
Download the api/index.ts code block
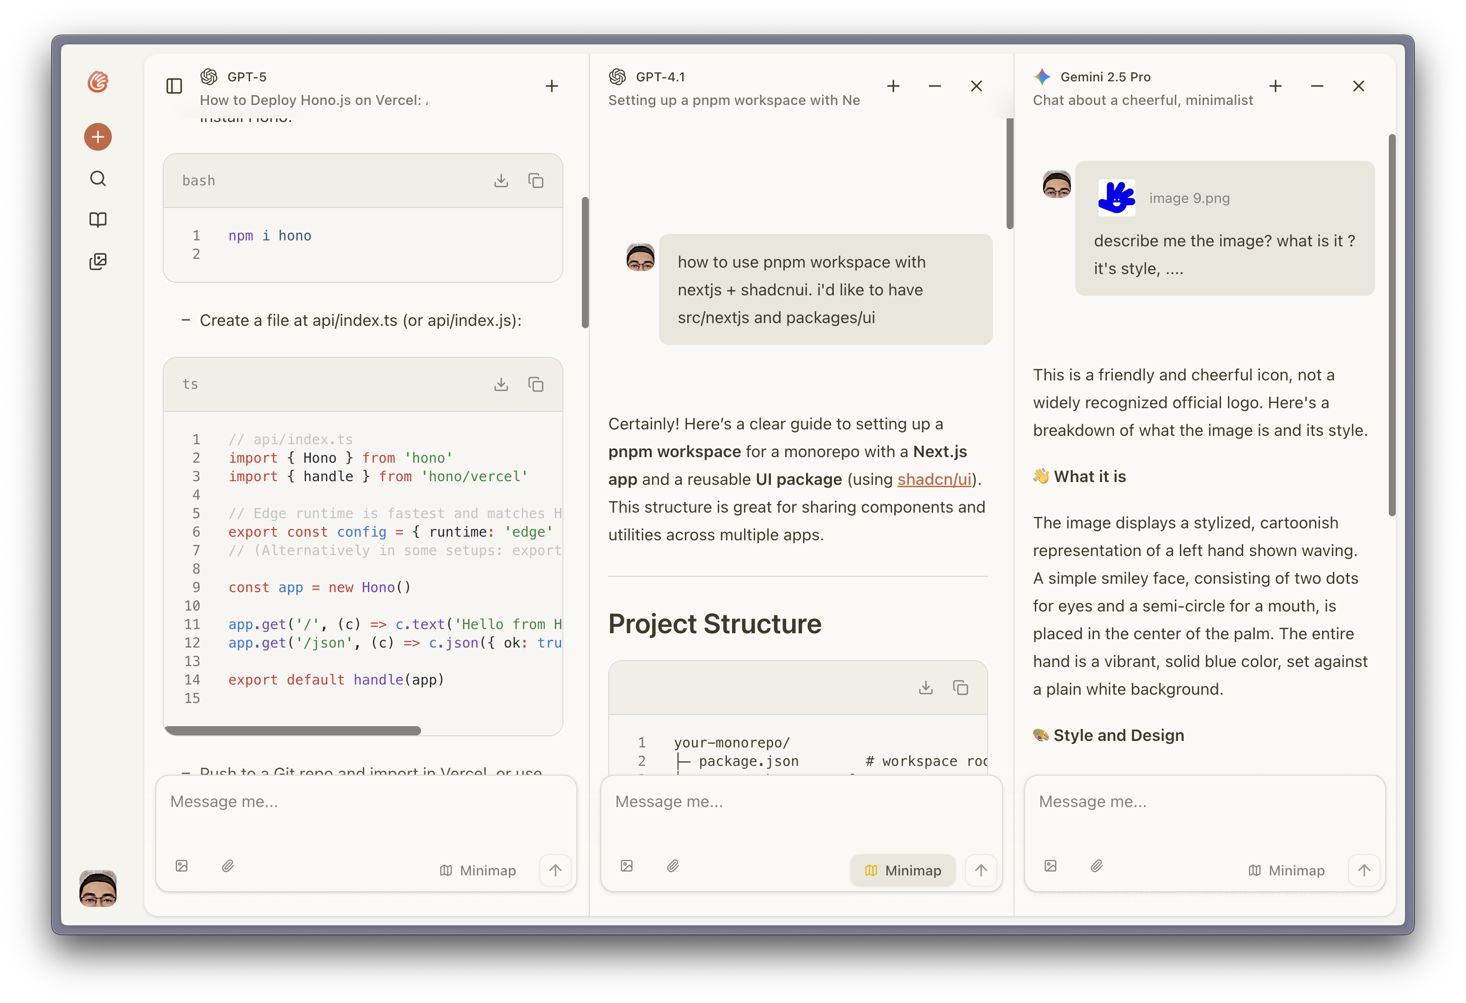(x=501, y=384)
